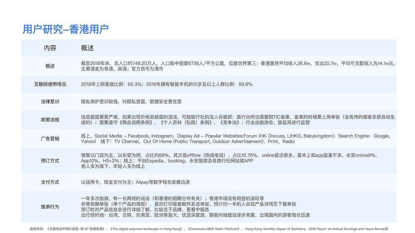
Task: Click the '支付方式' row label
Action: tap(50, 182)
